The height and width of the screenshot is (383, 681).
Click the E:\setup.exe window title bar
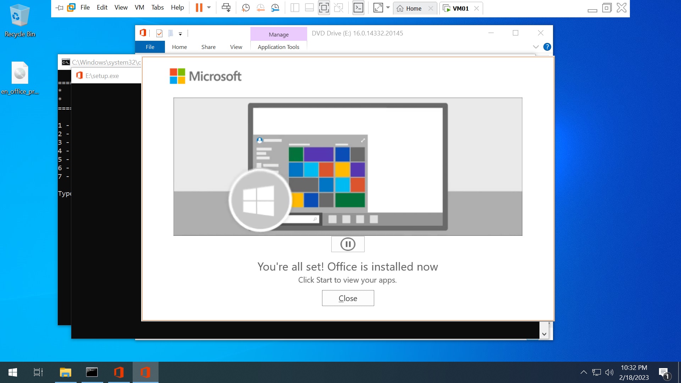pyautogui.click(x=106, y=76)
